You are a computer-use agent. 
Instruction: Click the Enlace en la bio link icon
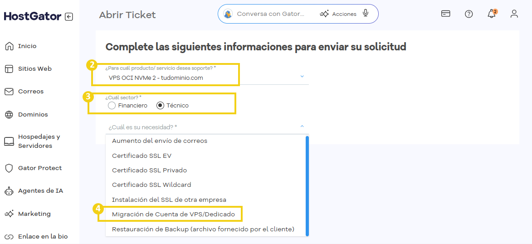[9, 237]
